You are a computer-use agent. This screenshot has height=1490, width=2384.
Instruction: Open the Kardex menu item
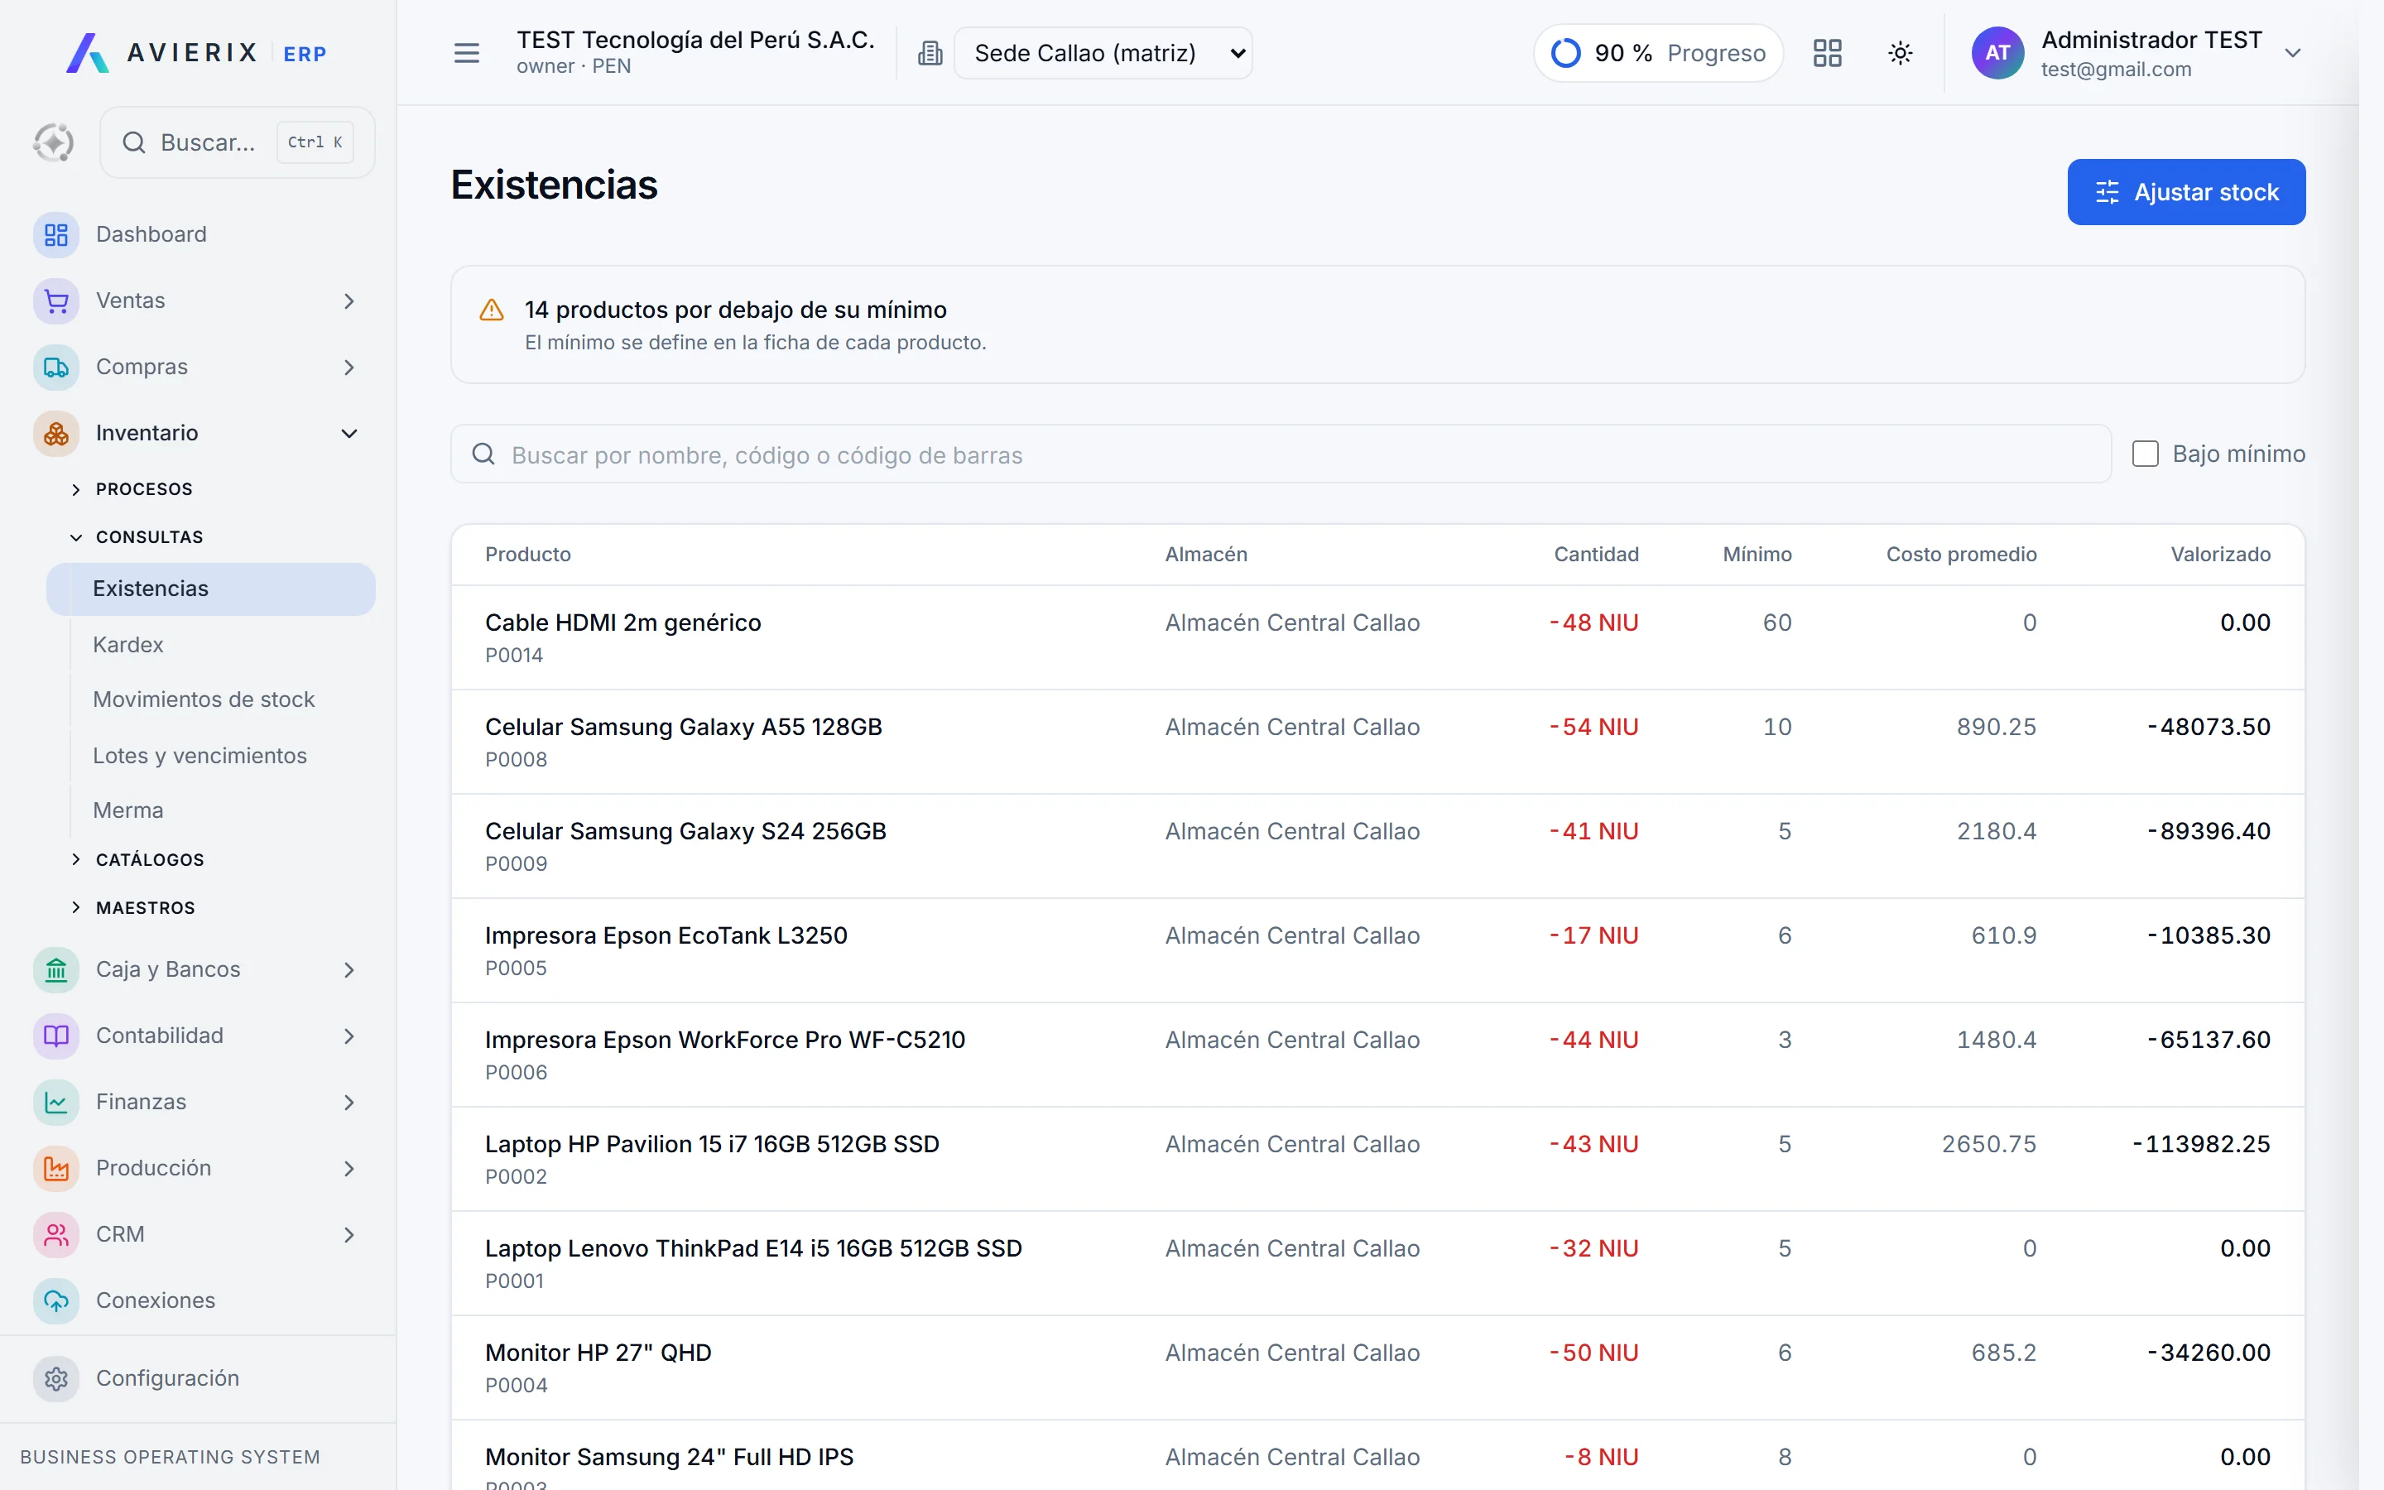click(128, 645)
